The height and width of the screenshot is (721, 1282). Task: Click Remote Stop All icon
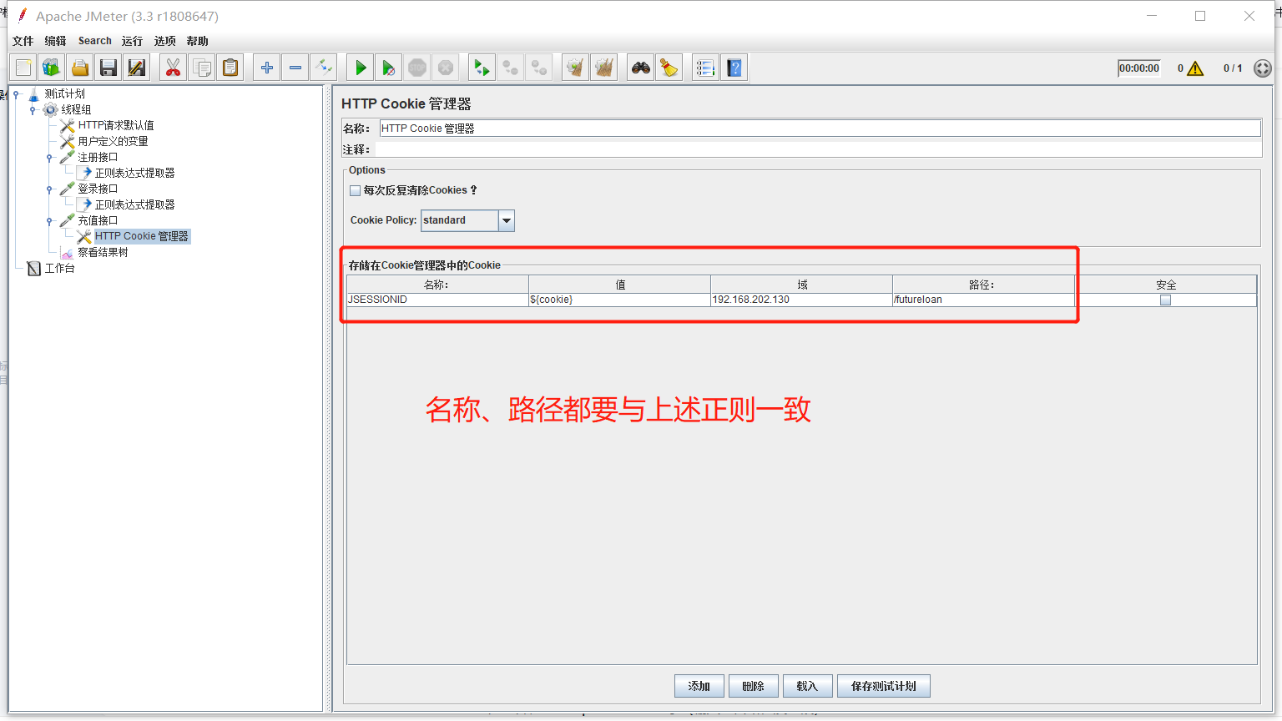click(510, 68)
